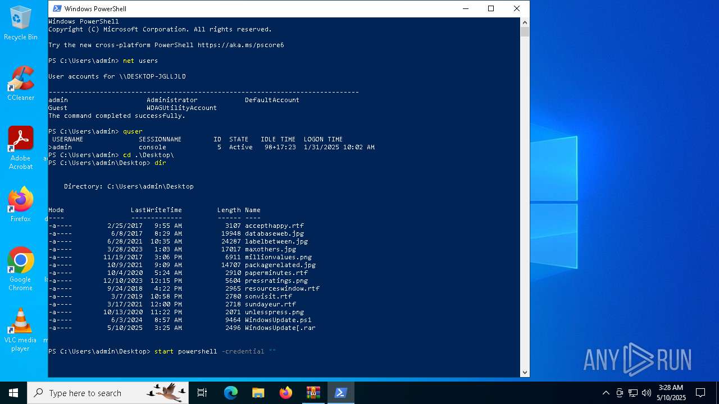Select the PowerShell taskbar button
Viewport: 719px width, 404px height.
340,393
